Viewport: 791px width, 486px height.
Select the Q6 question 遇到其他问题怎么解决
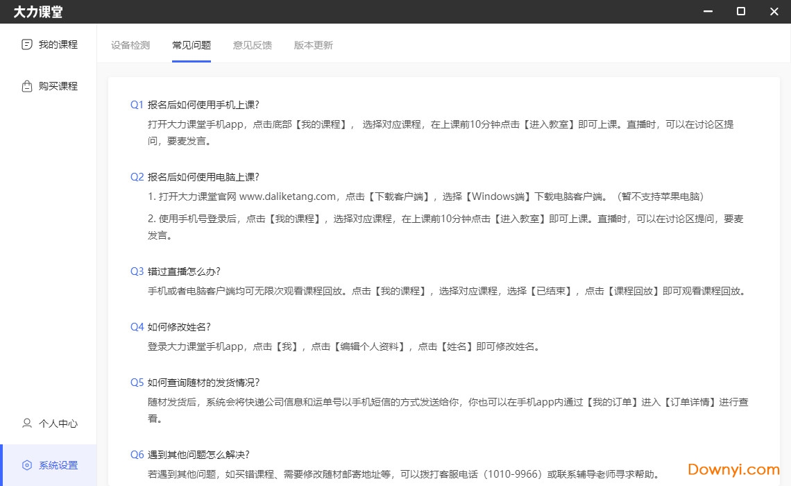[x=198, y=455]
